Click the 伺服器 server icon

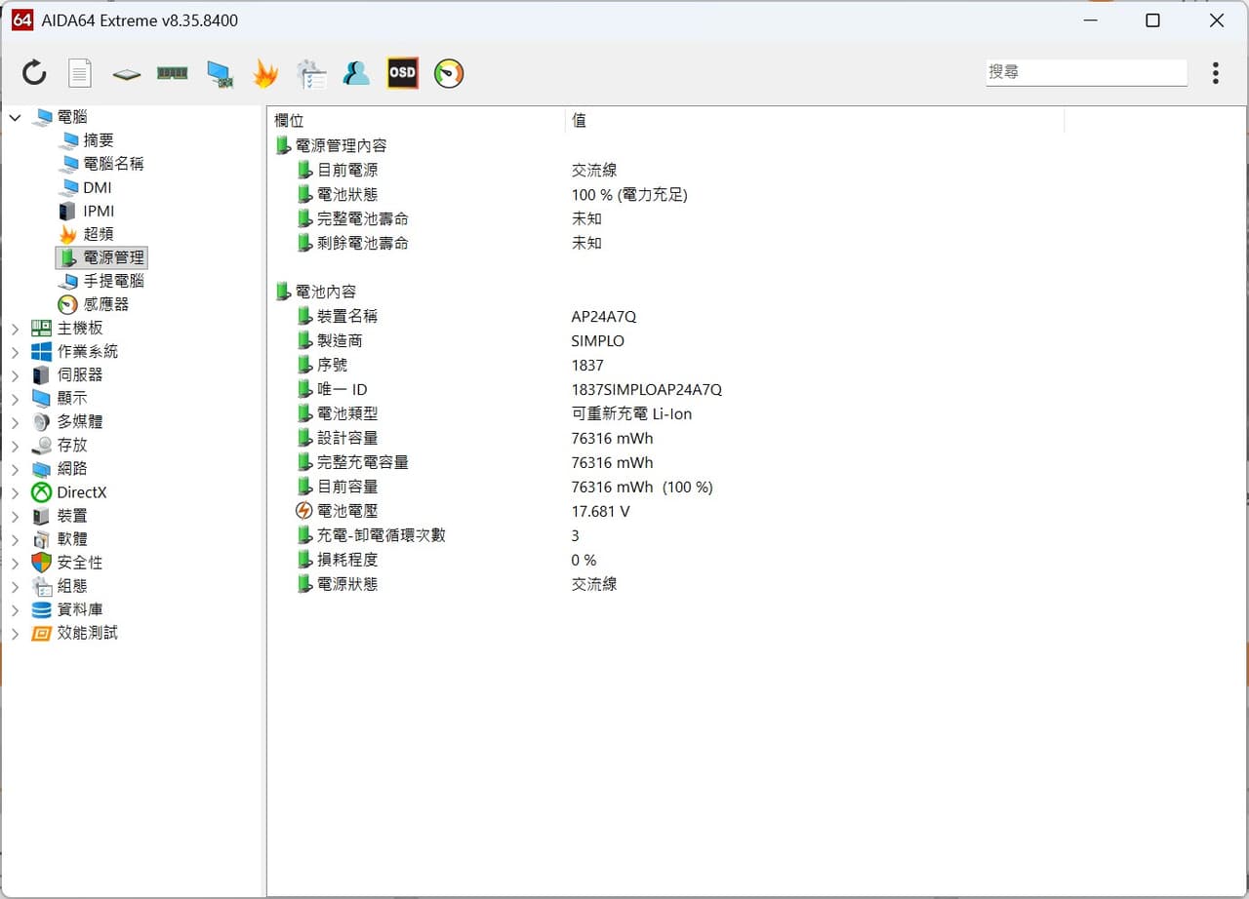tap(41, 375)
